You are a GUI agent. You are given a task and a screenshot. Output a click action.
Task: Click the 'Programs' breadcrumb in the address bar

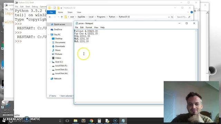click(x=101, y=17)
